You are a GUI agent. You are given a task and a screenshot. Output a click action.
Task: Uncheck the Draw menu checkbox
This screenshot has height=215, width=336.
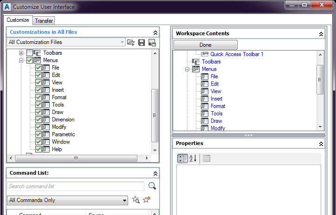39,112
